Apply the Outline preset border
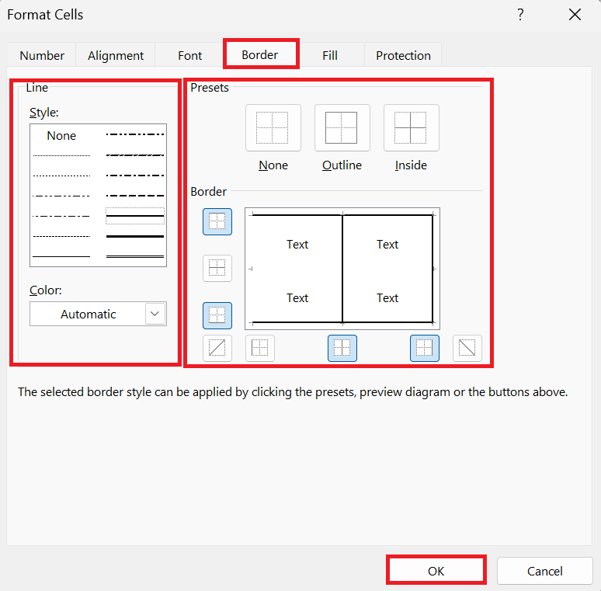 point(342,127)
